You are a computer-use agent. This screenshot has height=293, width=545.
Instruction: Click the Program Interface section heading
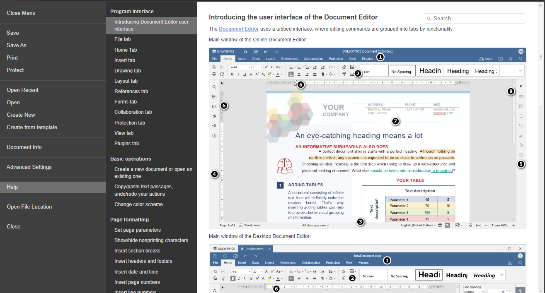coord(132,12)
